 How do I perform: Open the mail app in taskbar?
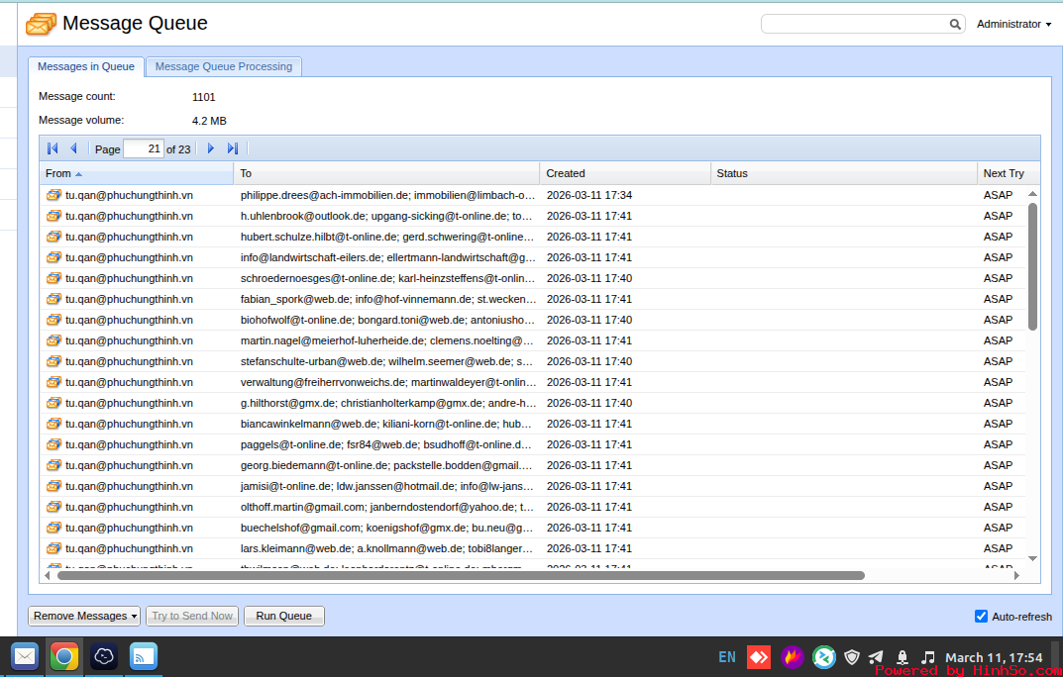[x=25, y=656]
